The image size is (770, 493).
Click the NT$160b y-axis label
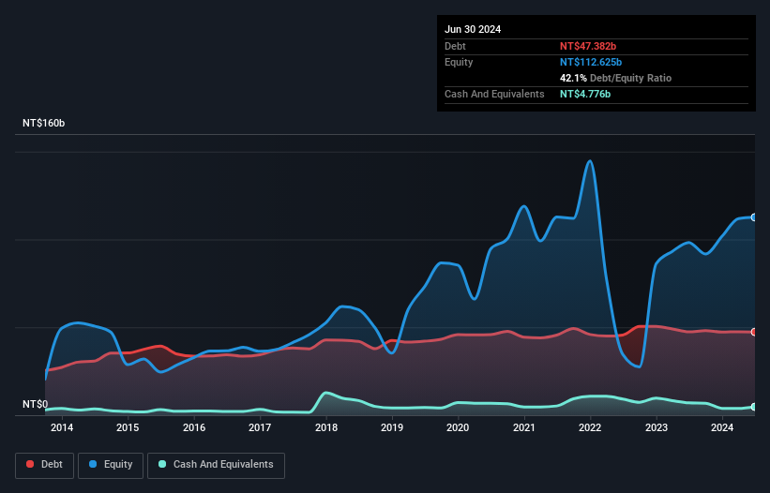click(x=44, y=123)
